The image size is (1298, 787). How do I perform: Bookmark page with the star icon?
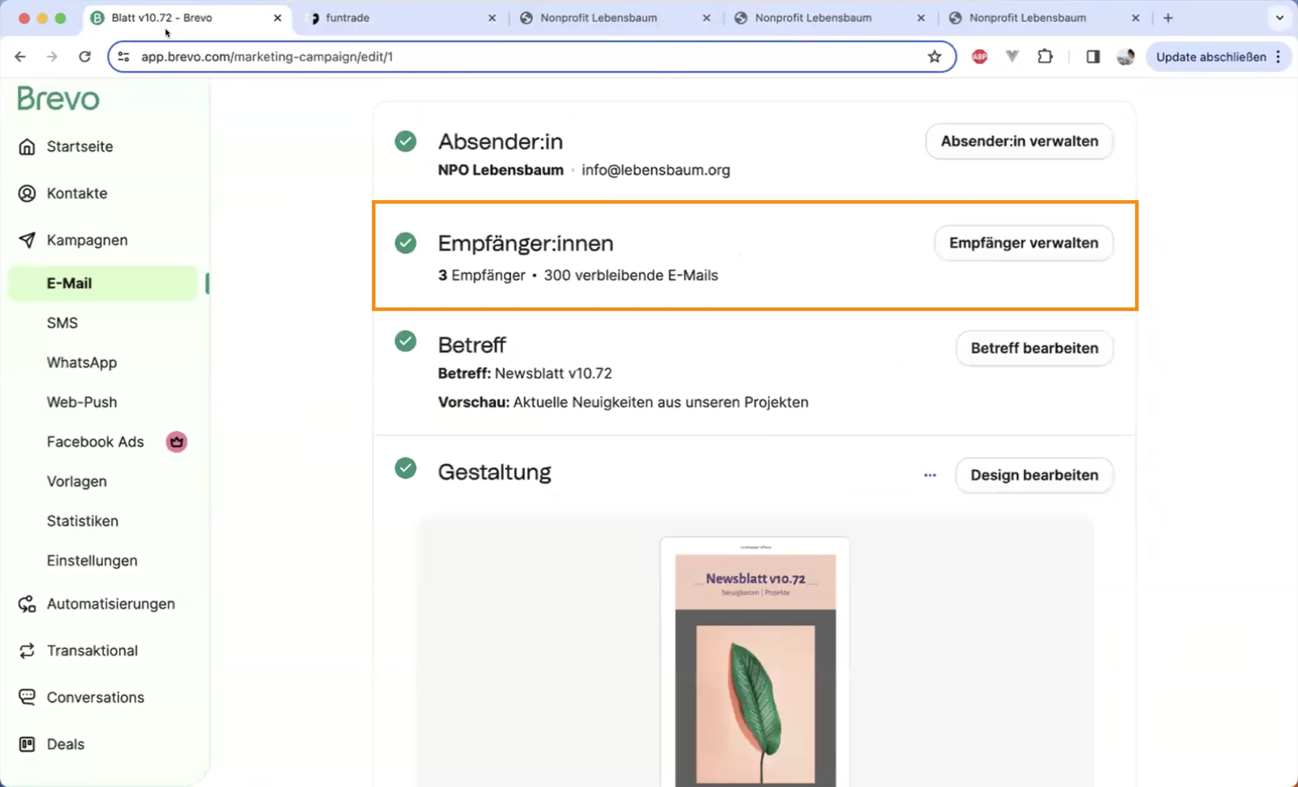[934, 57]
